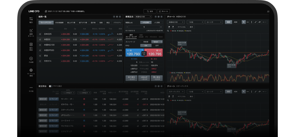Image resolution: width=295 pixels, height=137 pixels.
Task: Open help icon in 建玉照会 panel
Action: [x=156, y=86]
